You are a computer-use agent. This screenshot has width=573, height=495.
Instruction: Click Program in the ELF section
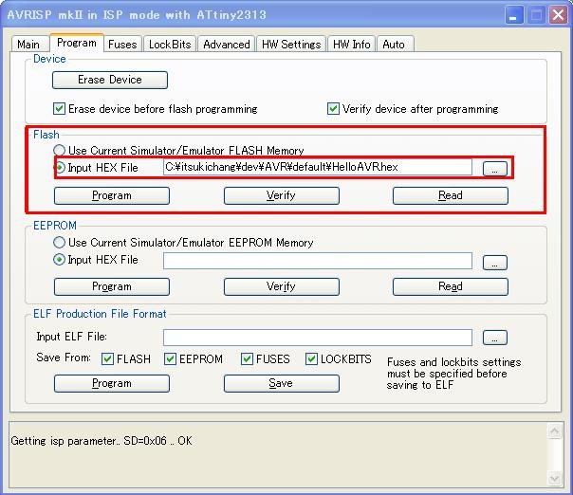pyautogui.click(x=112, y=383)
